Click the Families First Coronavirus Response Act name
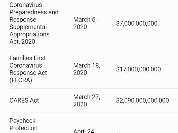Viewport: 178px width, 133px height. (28, 69)
